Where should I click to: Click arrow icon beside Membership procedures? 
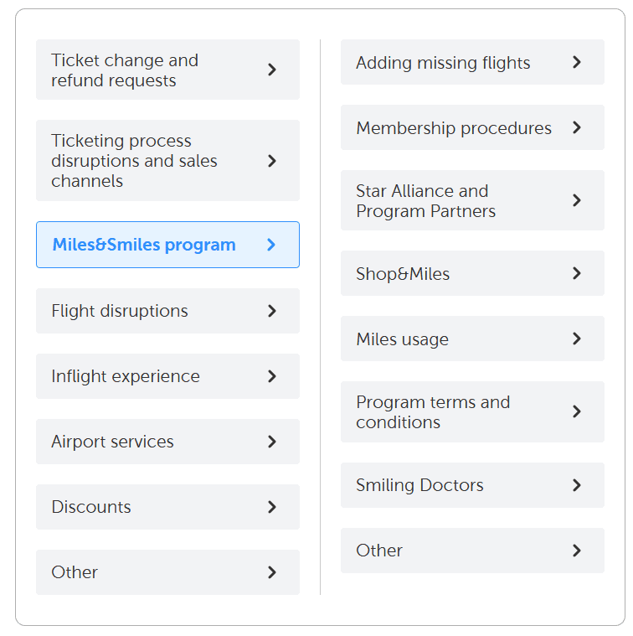click(577, 127)
